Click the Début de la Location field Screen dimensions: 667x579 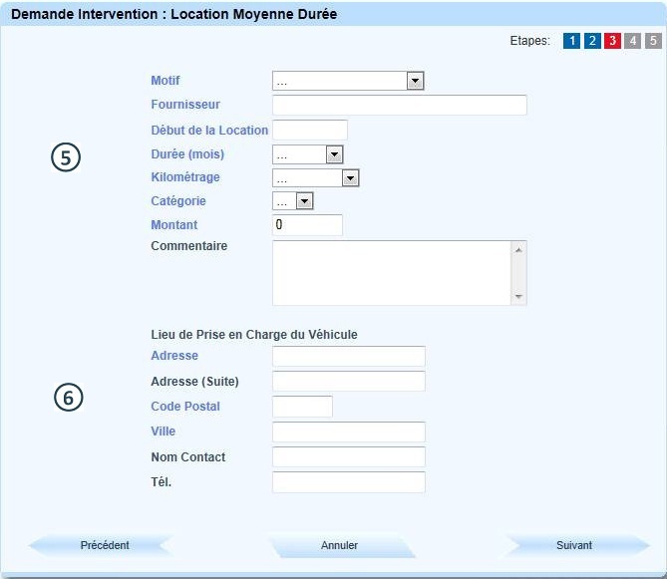[x=309, y=130]
